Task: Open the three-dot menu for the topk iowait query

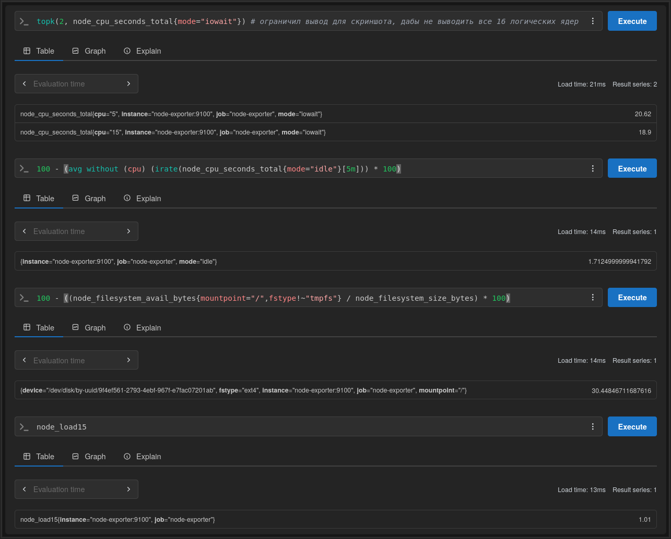Action: [593, 21]
